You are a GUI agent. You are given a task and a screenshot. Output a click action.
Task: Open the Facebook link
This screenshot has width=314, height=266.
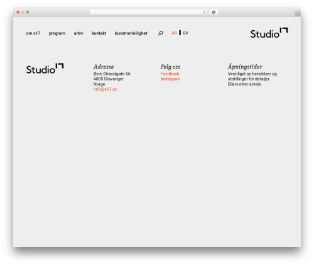tap(170, 74)
